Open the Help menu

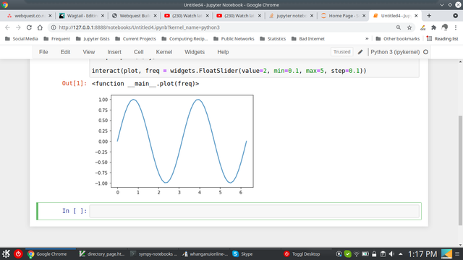[x=223, y=52]
